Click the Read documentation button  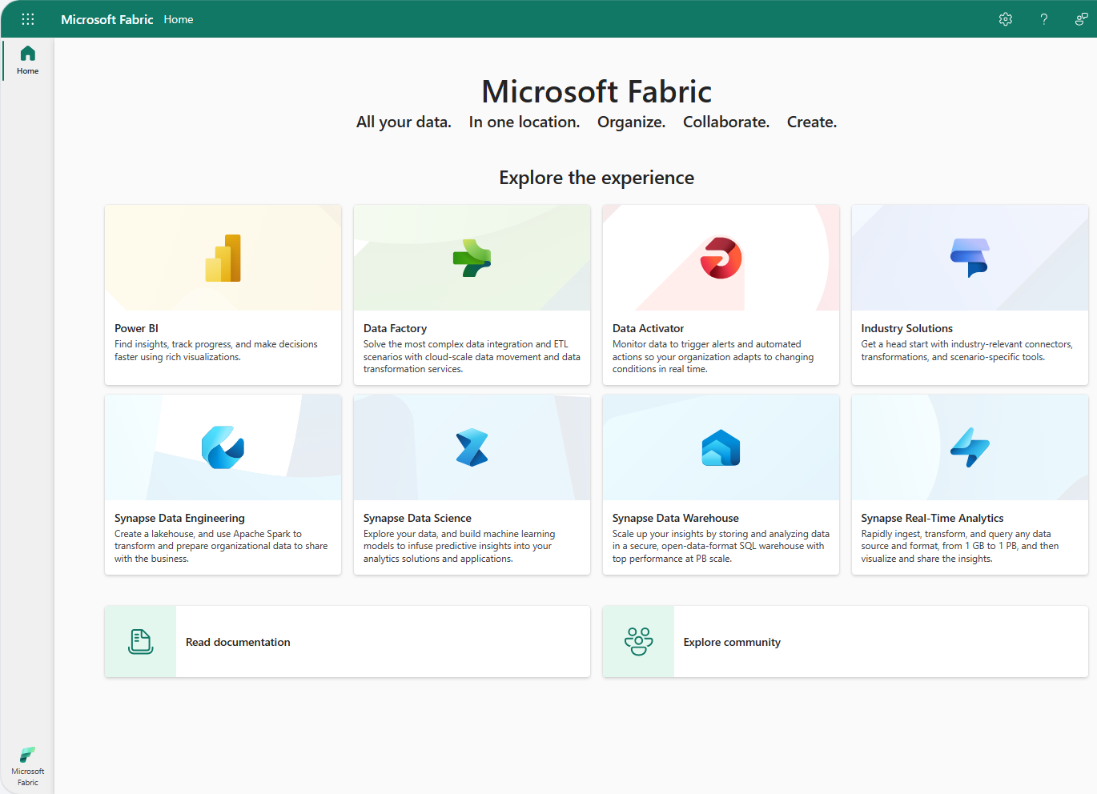348,642
